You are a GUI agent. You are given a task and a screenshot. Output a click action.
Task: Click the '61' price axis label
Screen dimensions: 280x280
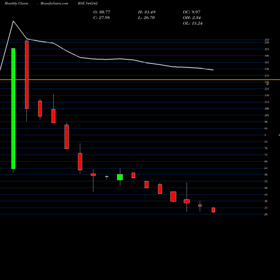(x=266, y=168)
